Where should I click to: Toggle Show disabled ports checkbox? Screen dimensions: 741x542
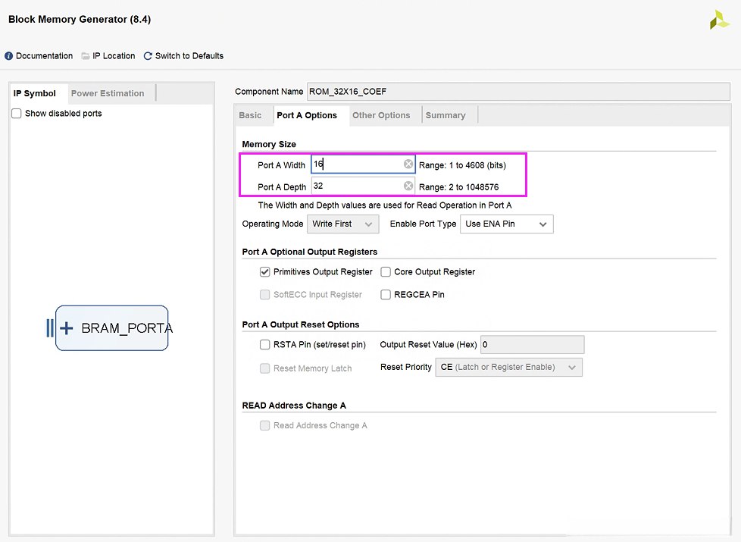(17, 114)
